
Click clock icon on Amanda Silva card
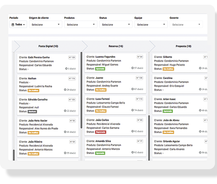(x=133, y=153)
